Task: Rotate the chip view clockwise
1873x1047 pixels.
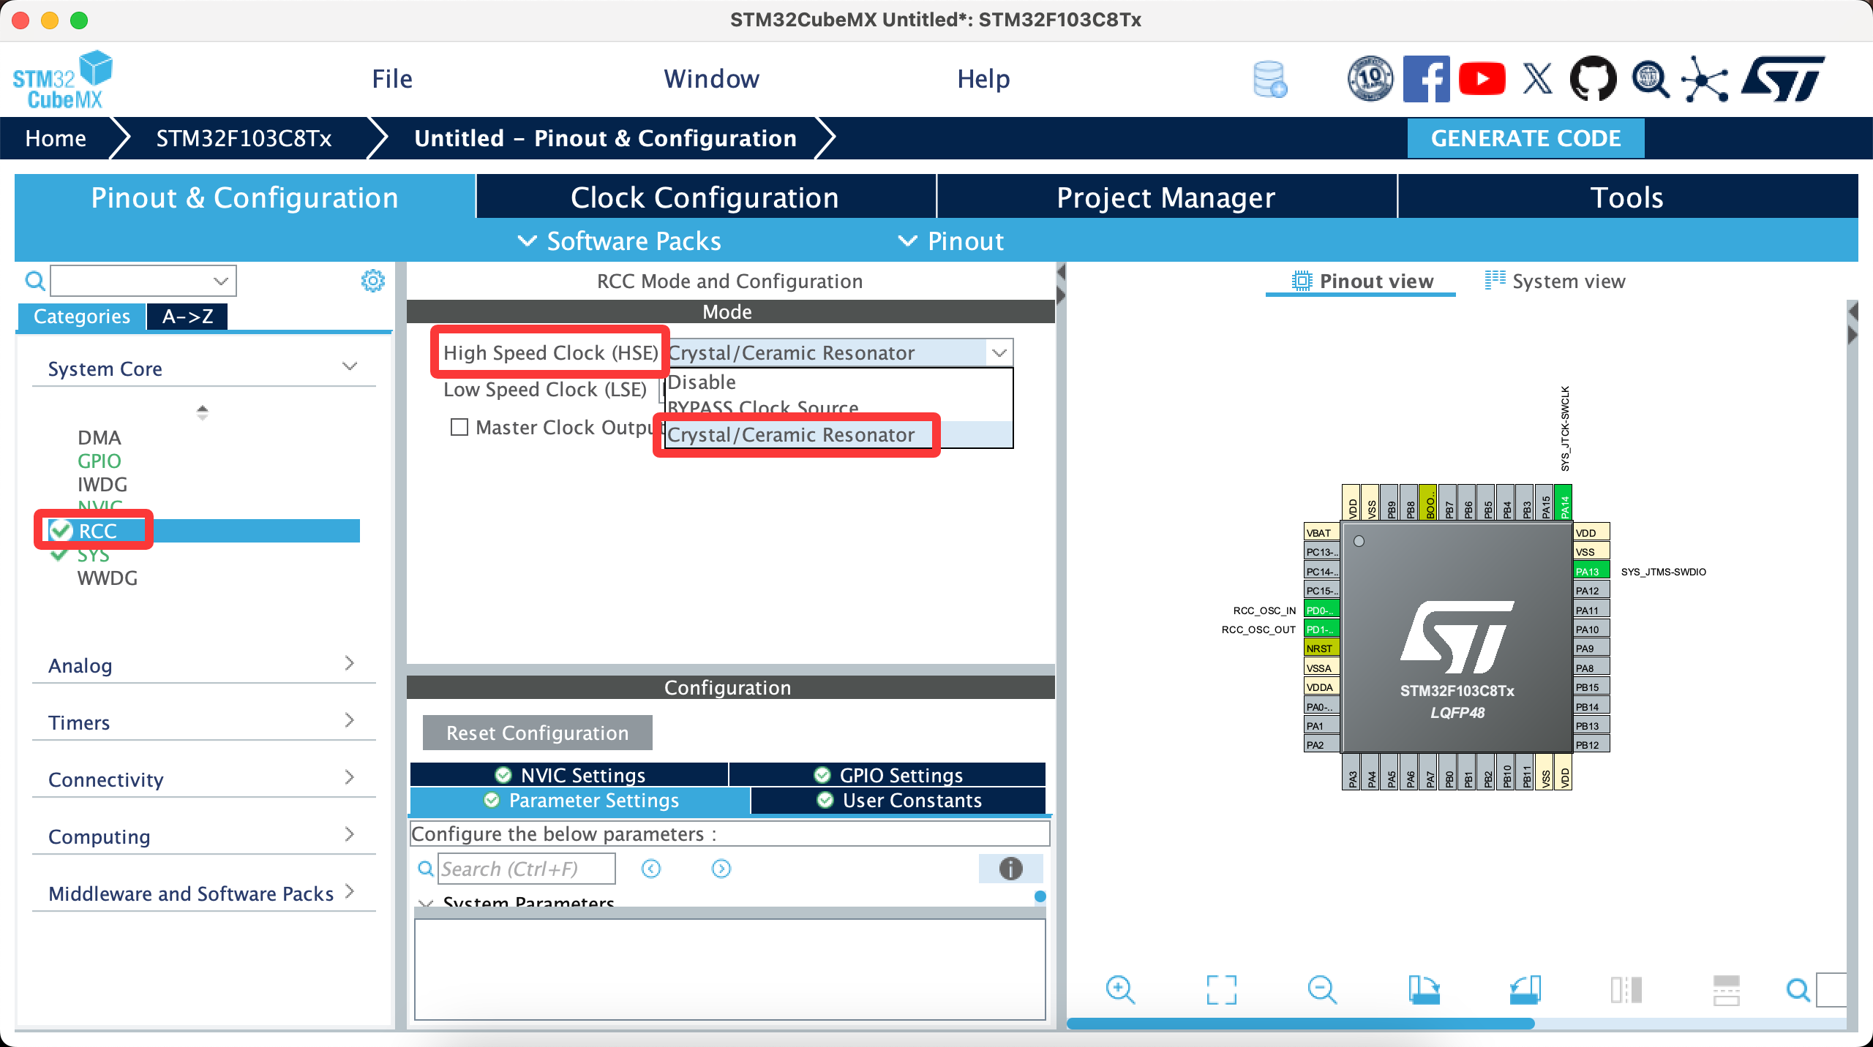Action: pyautogui.click(x=1424, y=990)
